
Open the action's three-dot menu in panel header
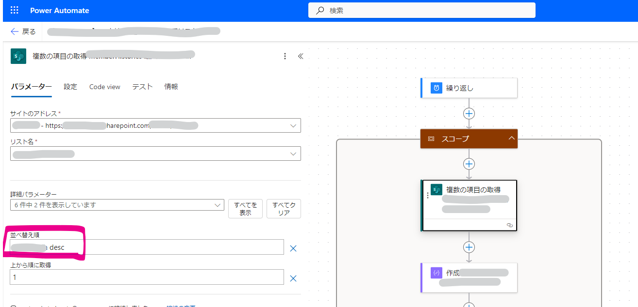tap(285, 56)
